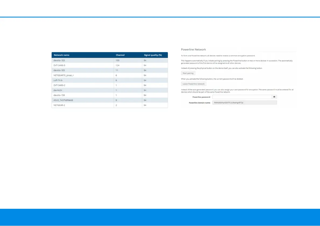320x226 pixels.
Task: Click channel value 124
Action: tap(117, 65)
